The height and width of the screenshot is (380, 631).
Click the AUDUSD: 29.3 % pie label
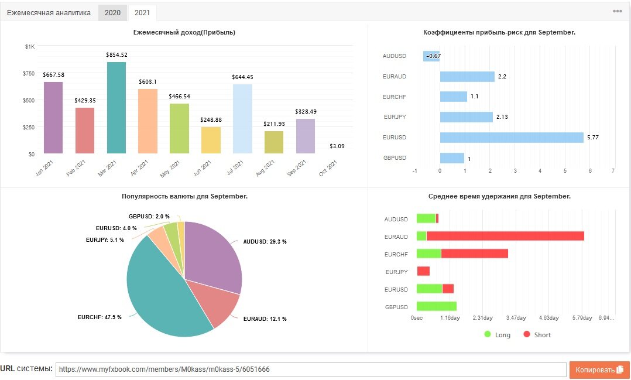[x=265, y=242]
